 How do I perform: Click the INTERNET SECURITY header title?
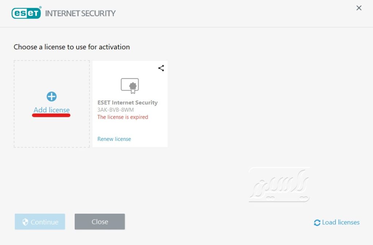pyautogui.click(x=81, y=13)
